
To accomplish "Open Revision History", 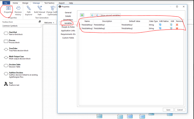I will click(18, 11).
